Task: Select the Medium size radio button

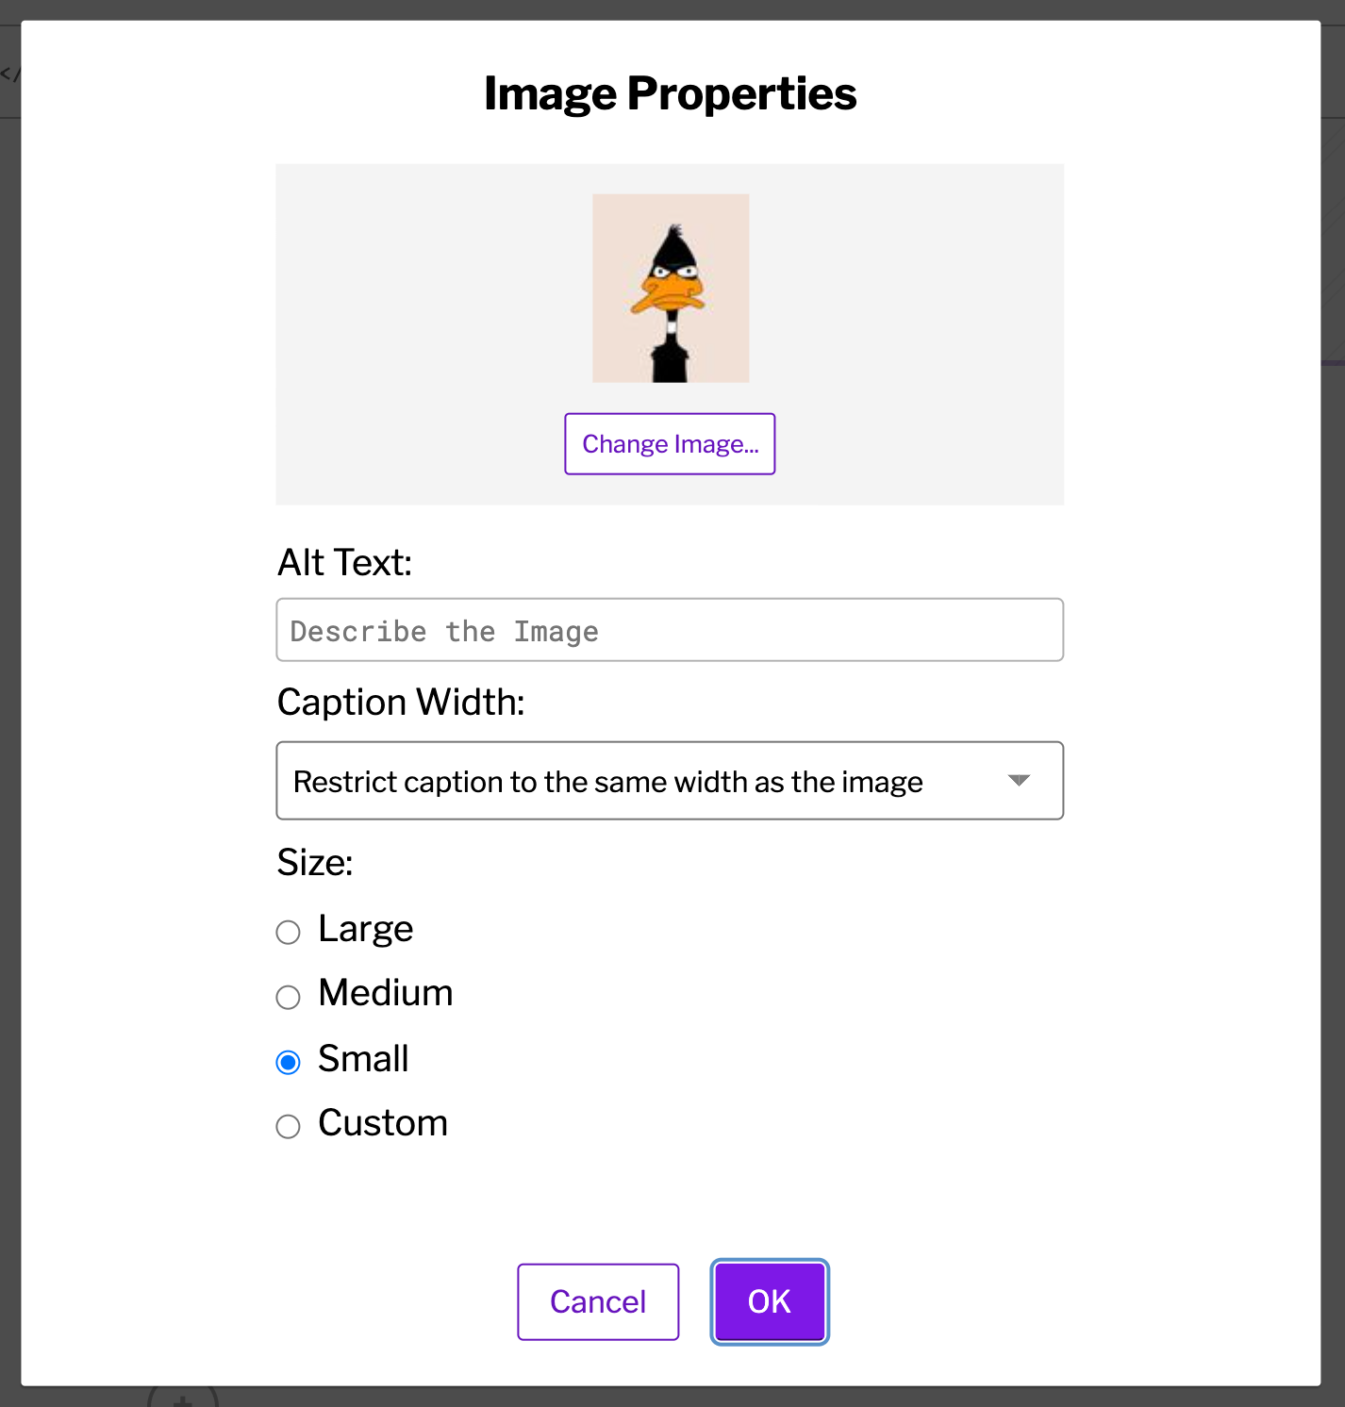Action: click(x=288, y=997)
